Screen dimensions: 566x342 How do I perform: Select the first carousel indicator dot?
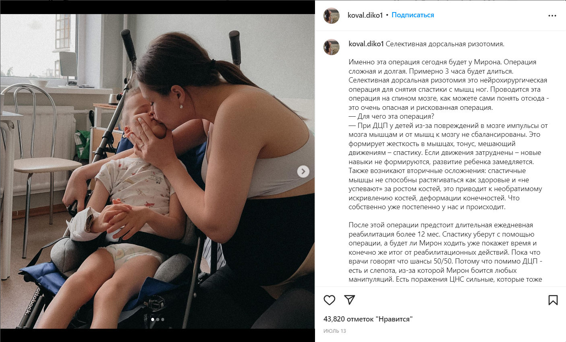(x=152, y=319)
